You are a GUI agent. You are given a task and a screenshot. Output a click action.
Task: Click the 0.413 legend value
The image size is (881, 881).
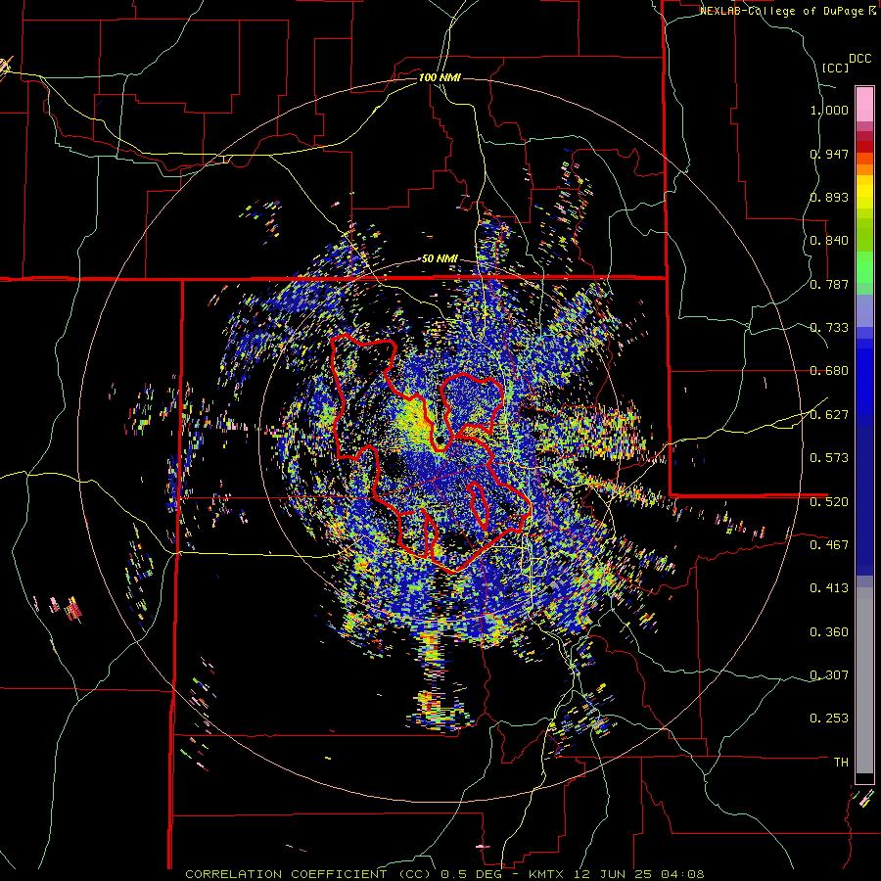pyautogui.click(x=829, y=588)
